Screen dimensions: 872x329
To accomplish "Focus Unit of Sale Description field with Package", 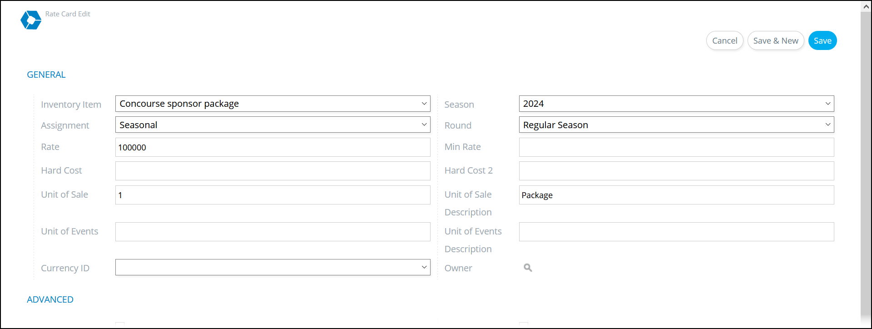I will [x=676, y=195].
